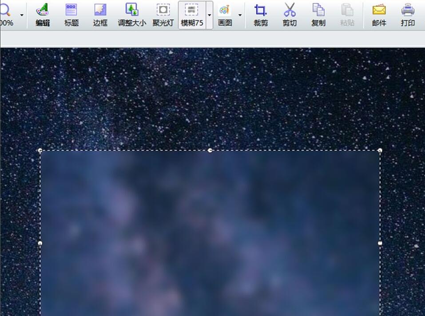425x316 pixels.
Task: Open the 调整大小 (Resize) tool
Action: click(x=132, y=15)
